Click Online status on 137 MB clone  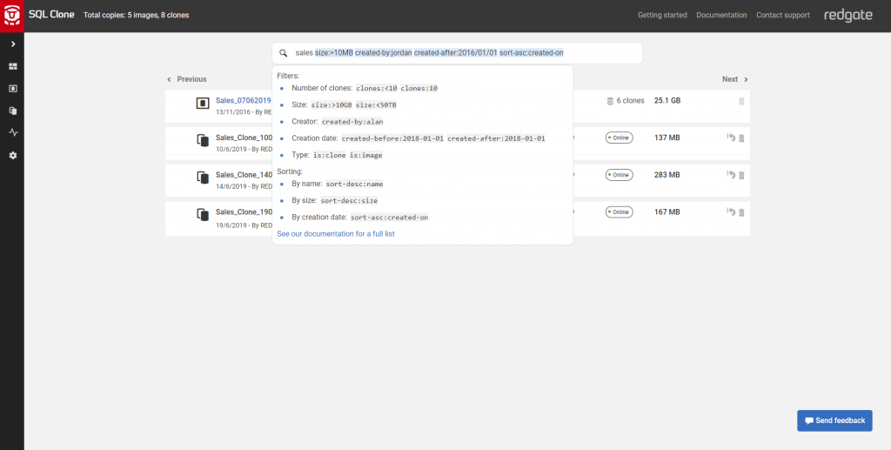pos(620,138)
